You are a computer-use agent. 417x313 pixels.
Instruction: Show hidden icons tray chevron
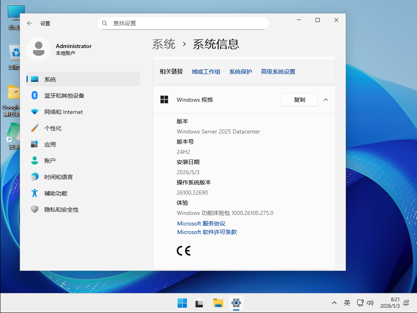point(334,303)
